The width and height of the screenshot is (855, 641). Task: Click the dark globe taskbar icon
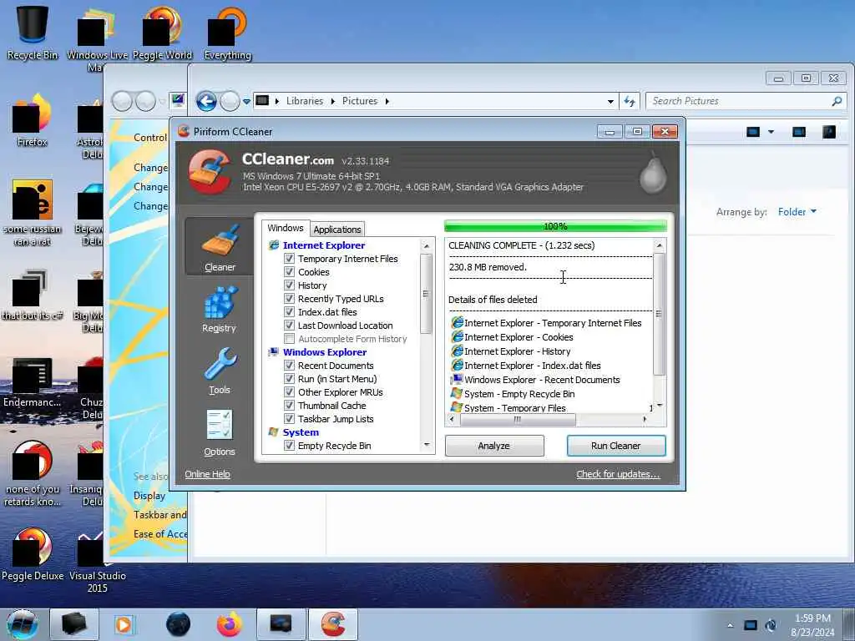(179, 624)
